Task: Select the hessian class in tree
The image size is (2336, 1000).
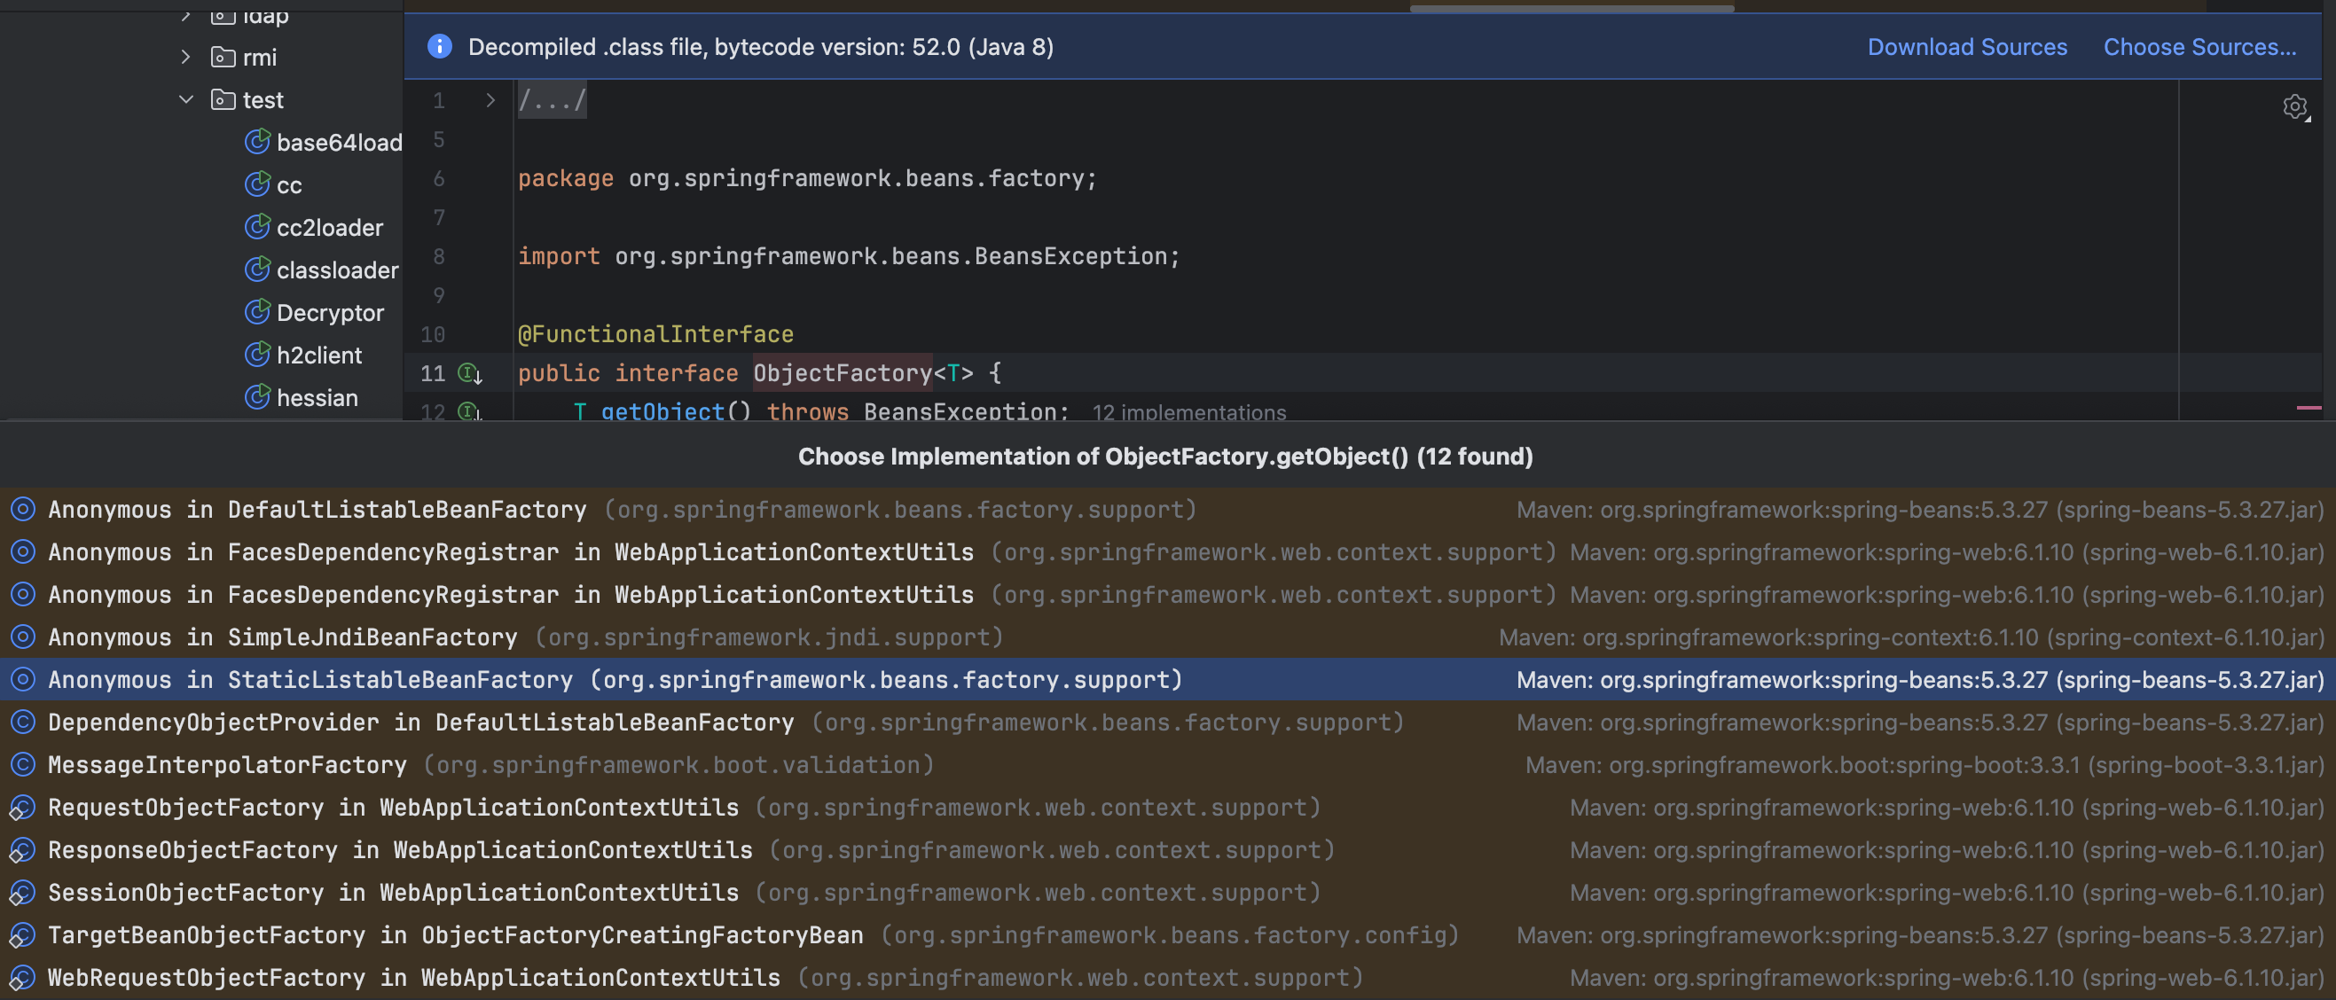Action: [x=317, y=398]
